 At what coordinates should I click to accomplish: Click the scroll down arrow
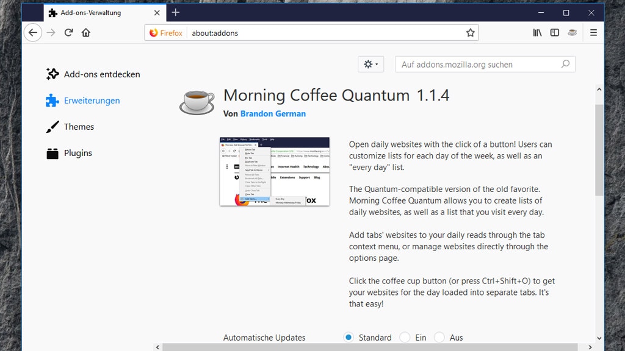(x=599, y=338)
